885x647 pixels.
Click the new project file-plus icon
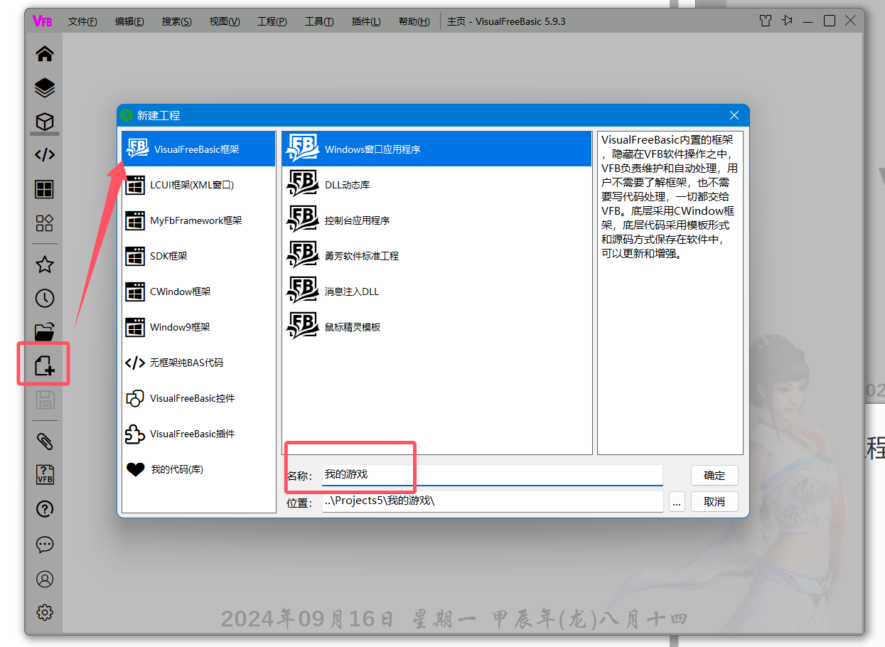[x=45, y=365]
